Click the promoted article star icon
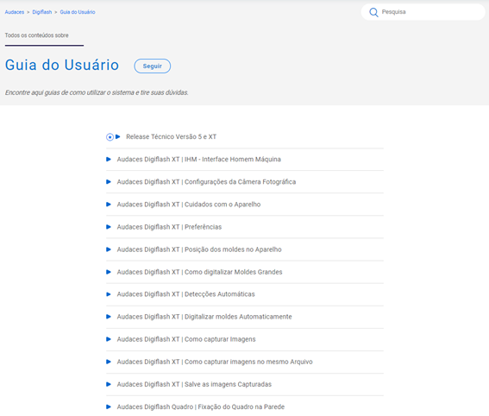 pos(110,137)
